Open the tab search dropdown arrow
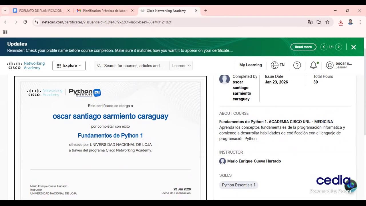Viewport: 366px width, 206px height. pyautogui.click(x=5, y=11)
